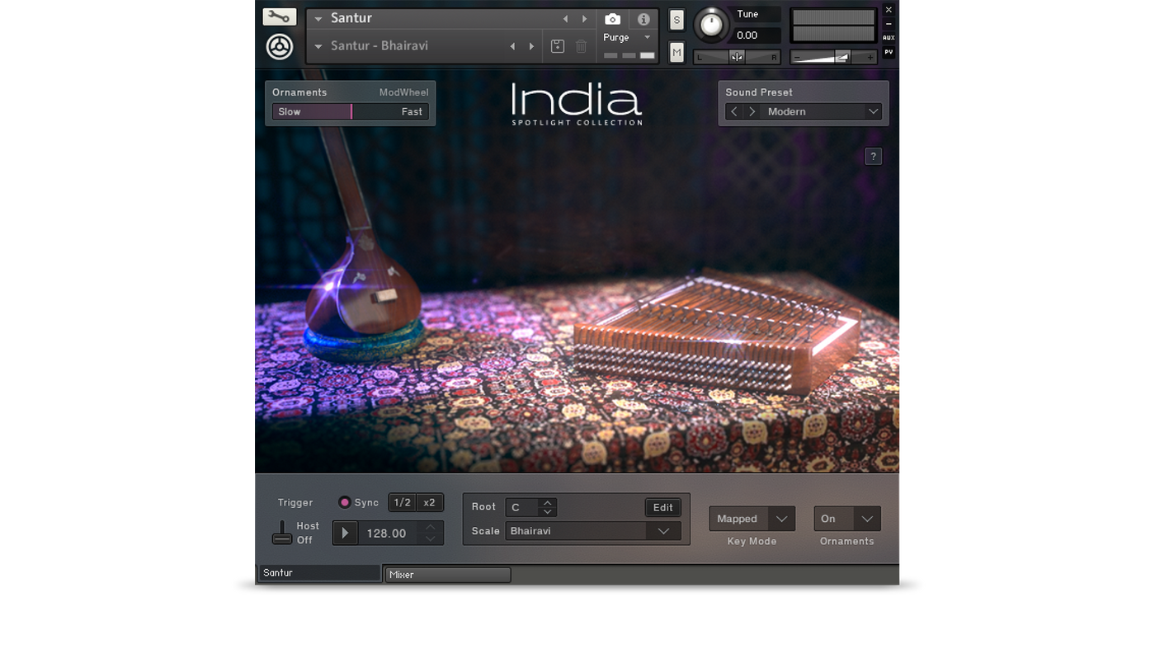Open the Santur instrument dropdown arrow
Viewport: 1155px width, 663px height.
(318, 19)
